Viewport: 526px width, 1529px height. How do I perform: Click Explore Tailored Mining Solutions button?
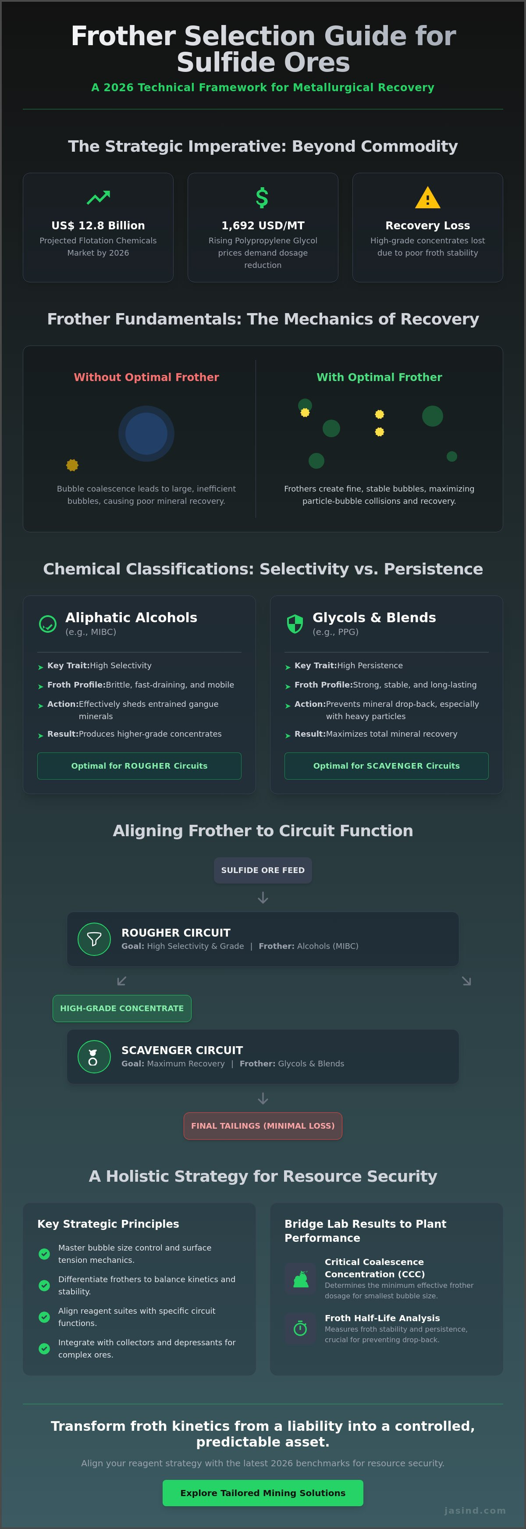[x=263, y=1493]
